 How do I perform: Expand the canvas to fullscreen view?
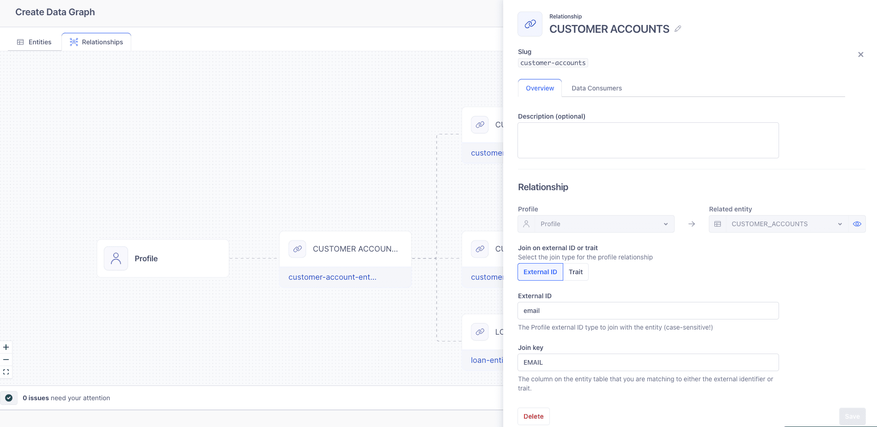click(6, 372)
